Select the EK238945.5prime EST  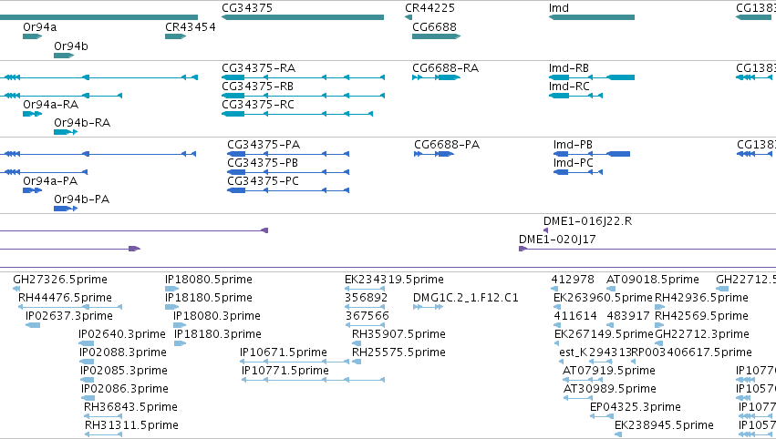618,435
